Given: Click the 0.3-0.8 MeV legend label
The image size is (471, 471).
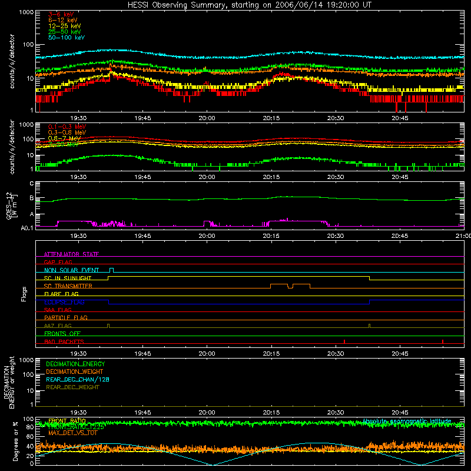Looking at the screenshot, I should coord(67,132).
